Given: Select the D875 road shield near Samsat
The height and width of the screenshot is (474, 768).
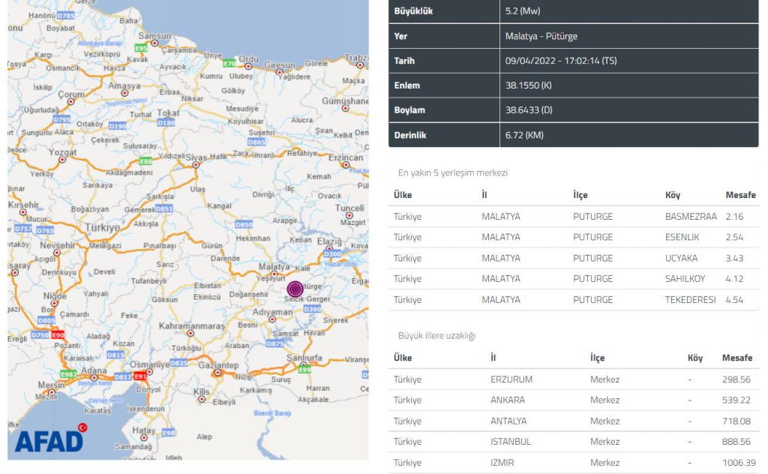Looking at the screenshot, I should (x=275, y=343).
